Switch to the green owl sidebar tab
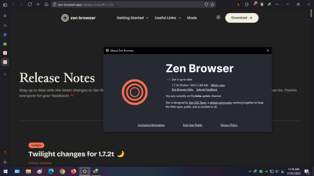The height and width of the screenshot is (176, 314). point(5,44)
